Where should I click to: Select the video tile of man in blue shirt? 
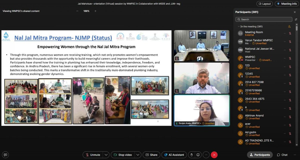[x=202, y=78]
